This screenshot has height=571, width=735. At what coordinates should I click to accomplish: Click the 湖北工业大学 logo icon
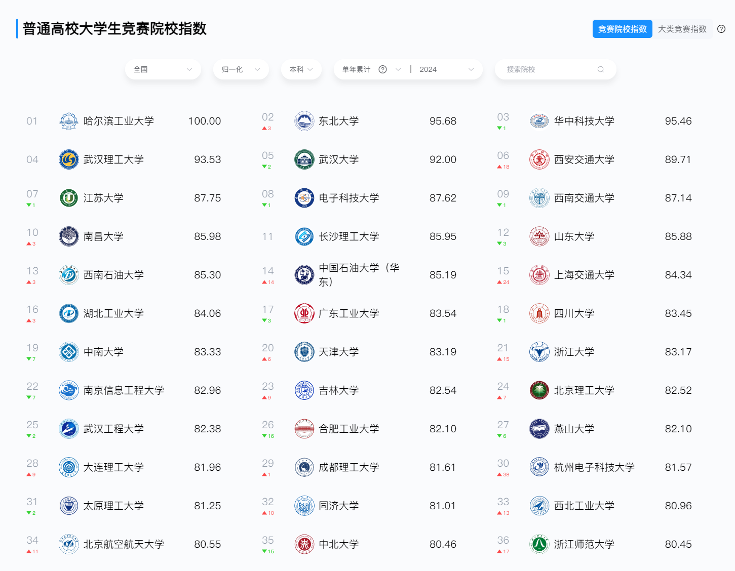[68, 313]
